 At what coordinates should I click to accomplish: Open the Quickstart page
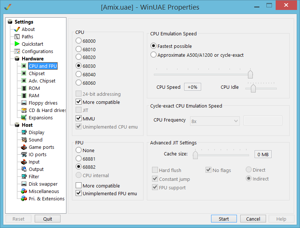[32, 44]
